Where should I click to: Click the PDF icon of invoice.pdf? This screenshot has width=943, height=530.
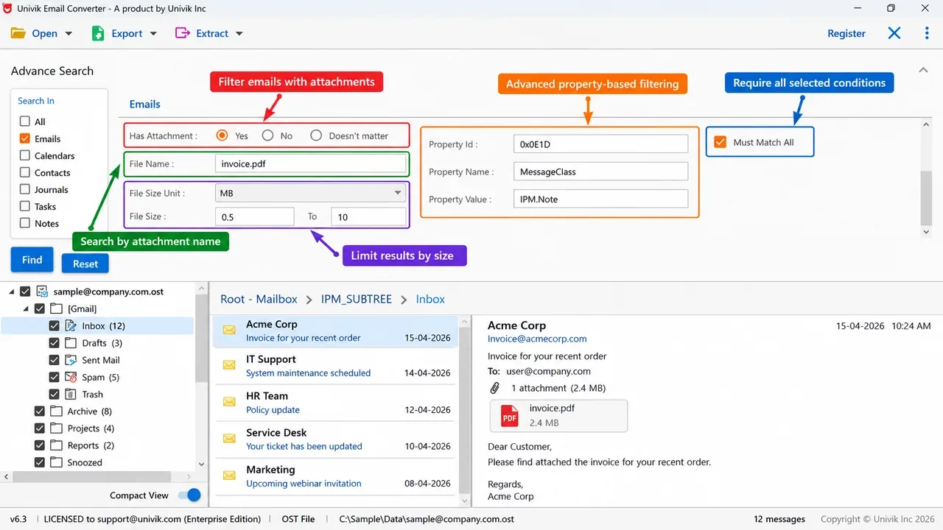(x=510, y=415)
